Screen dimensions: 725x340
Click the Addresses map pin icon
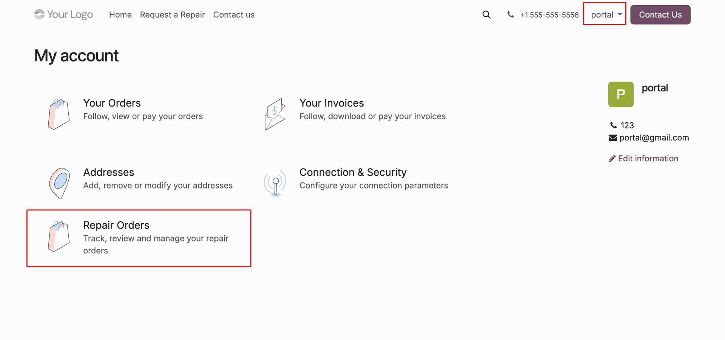tap(59, 183)
